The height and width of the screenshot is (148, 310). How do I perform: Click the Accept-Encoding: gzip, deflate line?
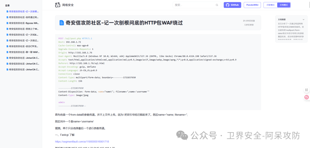pyautogui.click(x=77, y=67)
